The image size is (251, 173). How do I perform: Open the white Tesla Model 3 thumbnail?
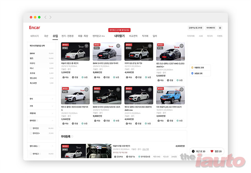click(x=75, y=52)
